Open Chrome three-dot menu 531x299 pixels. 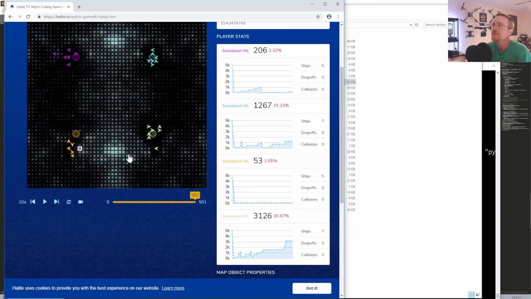(338, 17)
